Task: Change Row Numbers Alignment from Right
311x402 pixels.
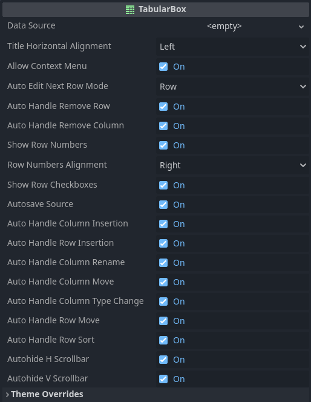Action: click(x=232, y=165)
